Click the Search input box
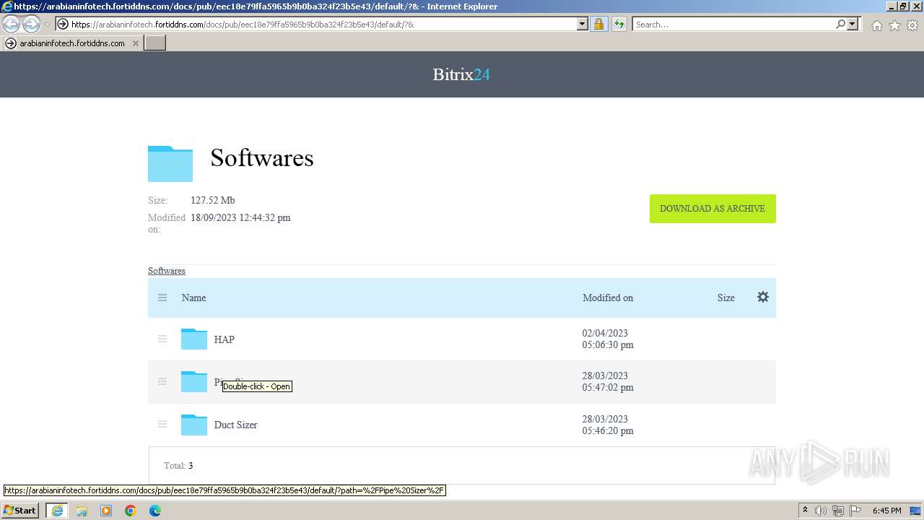 [733, 25]
